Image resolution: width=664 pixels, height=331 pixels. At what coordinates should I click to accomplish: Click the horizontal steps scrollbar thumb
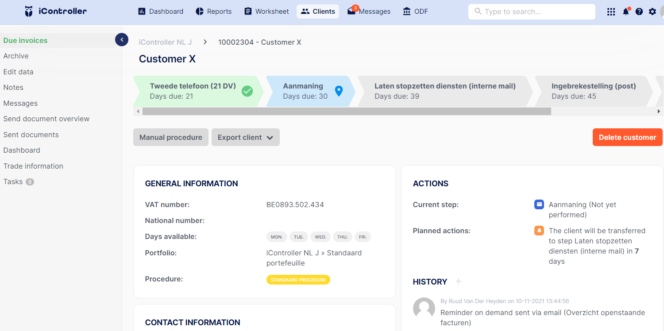347,112
